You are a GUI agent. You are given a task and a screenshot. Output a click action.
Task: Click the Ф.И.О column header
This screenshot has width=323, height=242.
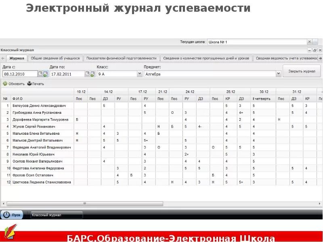[42, 99]
